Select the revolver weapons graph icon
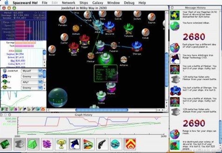This screenshot has height=153, width=222. (x=102, y=144)
